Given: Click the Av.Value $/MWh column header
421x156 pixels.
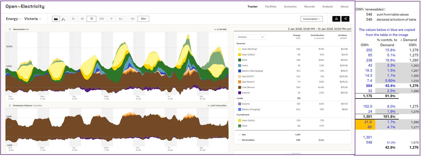Looking at the screenshot, I should [343, 37].
